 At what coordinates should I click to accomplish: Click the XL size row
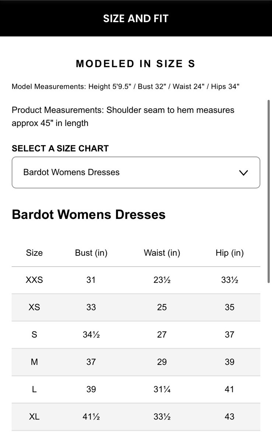(34, 417)
